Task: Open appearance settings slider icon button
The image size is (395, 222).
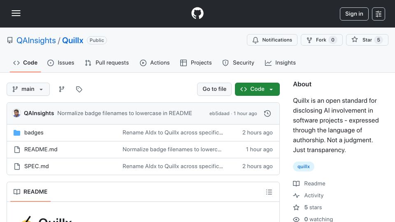Action: pyautogui.click(x=379, y=14)
